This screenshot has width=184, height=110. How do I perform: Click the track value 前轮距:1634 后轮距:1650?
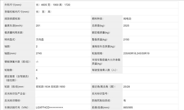tap(51, 87)
